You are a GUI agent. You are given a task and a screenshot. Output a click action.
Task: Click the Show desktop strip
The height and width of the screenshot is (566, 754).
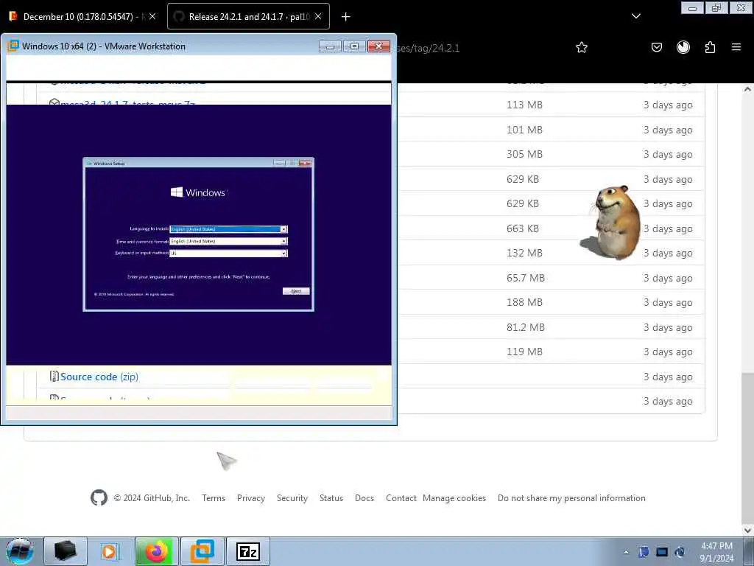point(748,551)
